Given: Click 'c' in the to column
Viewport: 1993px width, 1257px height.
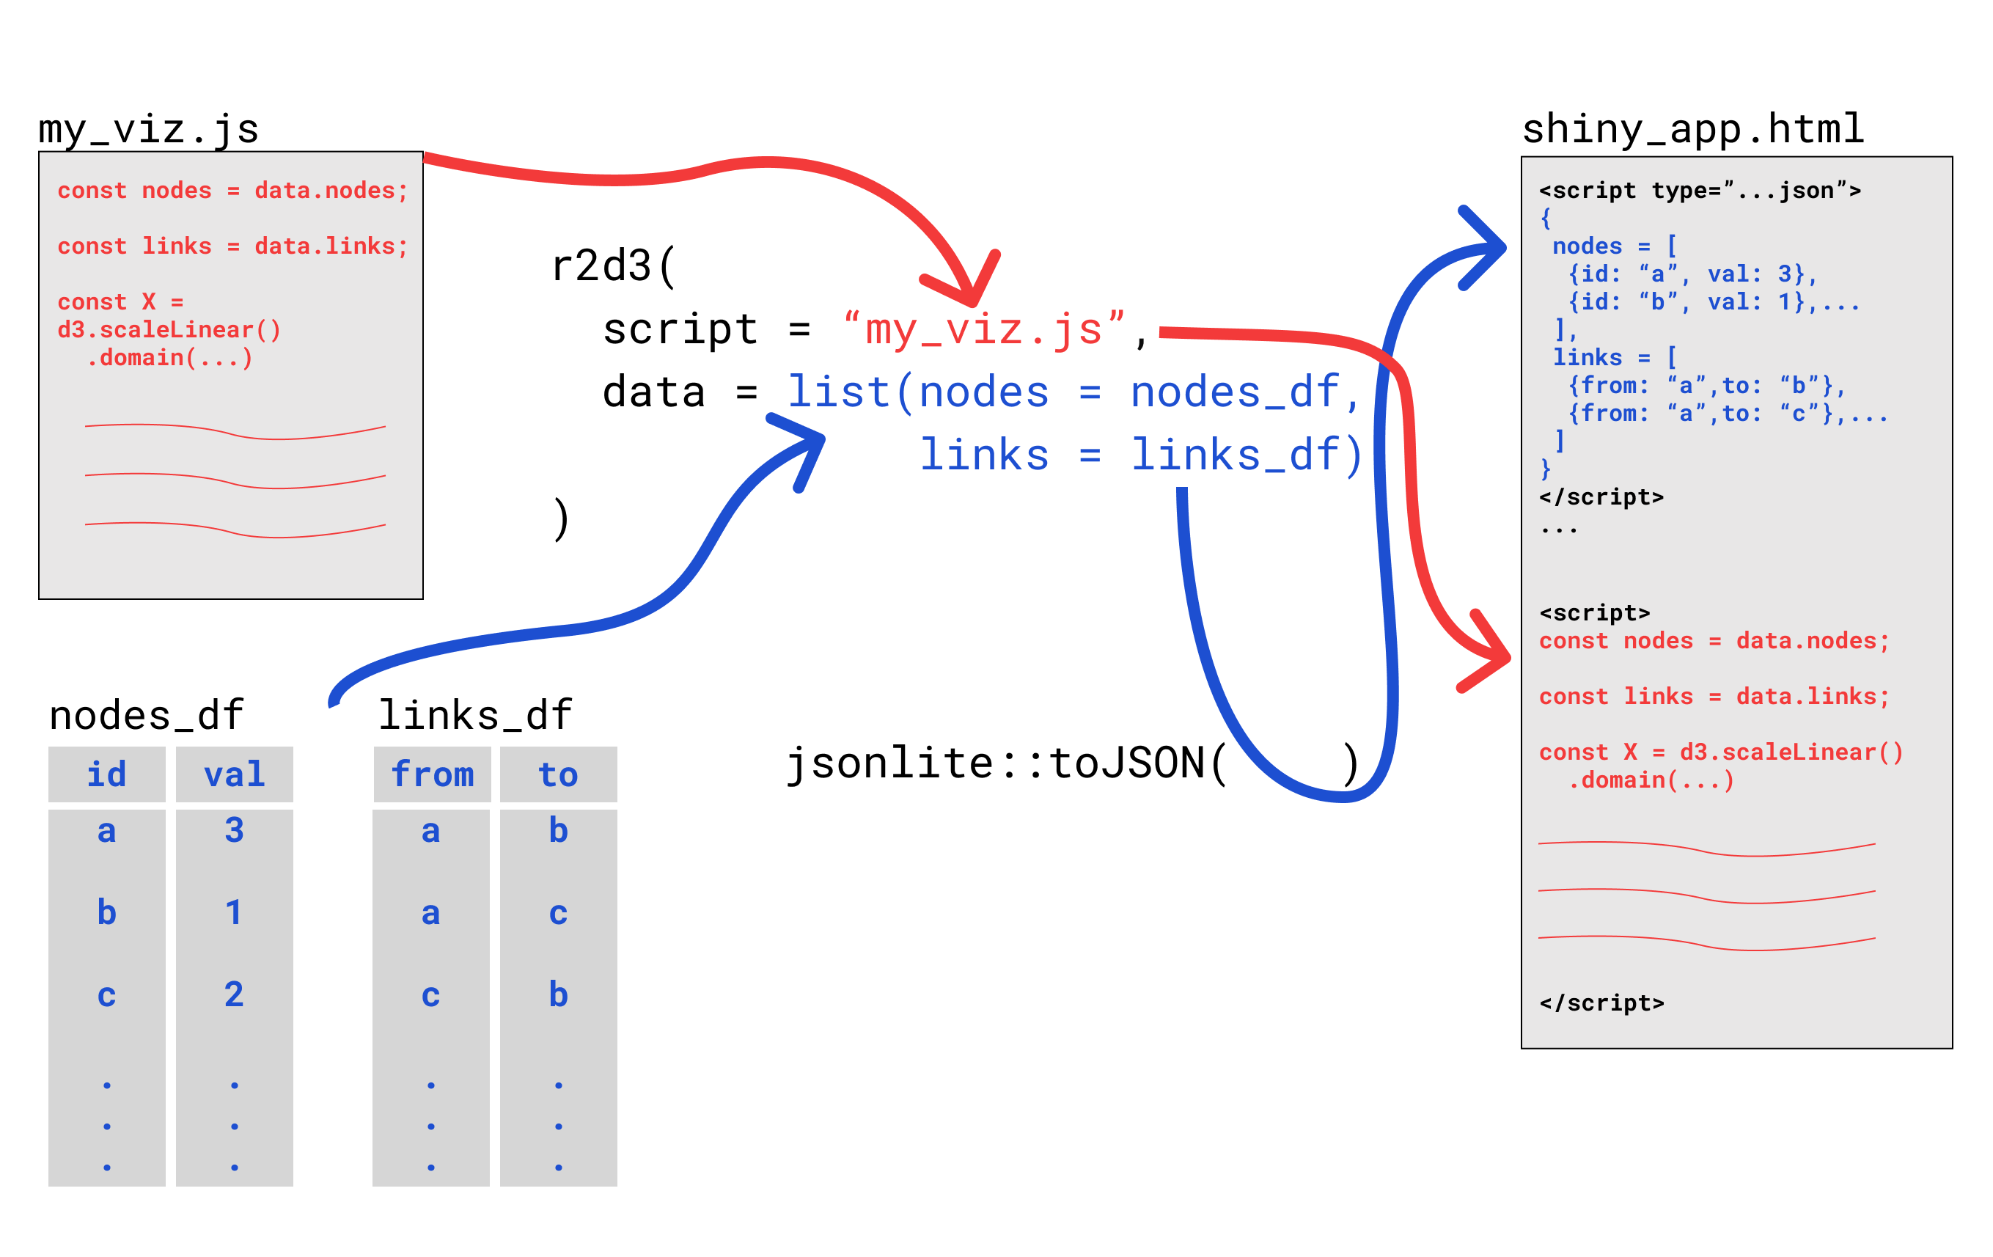Looking at the screenshot, I should tap(559, 914).
